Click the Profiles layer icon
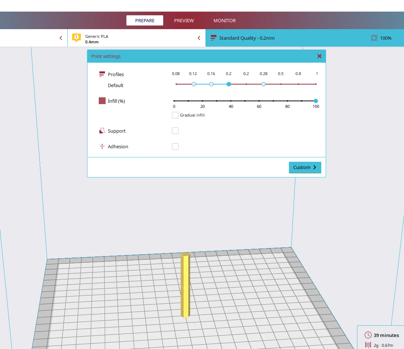Image resolution: width=404 pixels, height=349 pixels. click(102, 74)
